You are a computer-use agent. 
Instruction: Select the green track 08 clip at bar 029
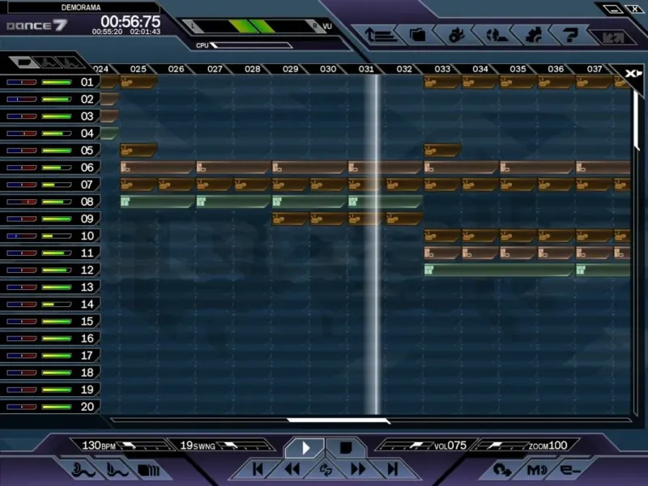(x=309, y=201)
